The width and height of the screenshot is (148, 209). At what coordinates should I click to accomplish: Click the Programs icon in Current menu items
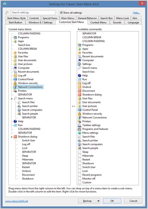point(15,37)
